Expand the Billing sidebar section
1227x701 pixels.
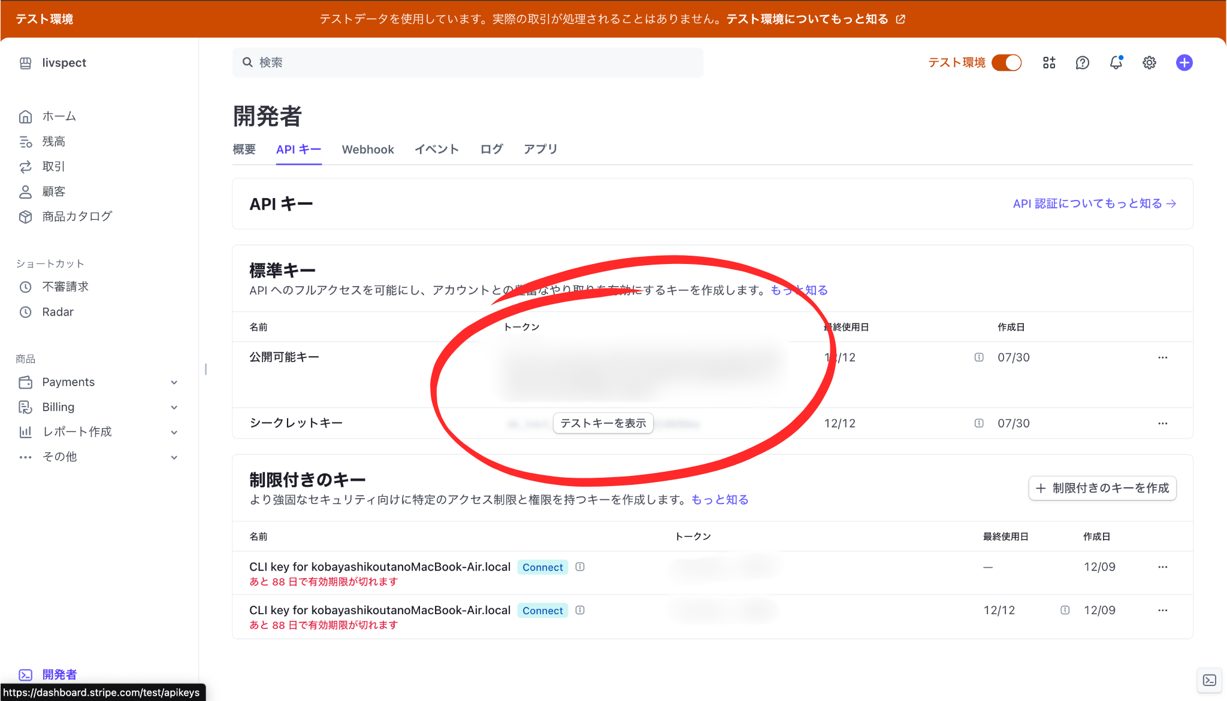click(x=174, y=407)
